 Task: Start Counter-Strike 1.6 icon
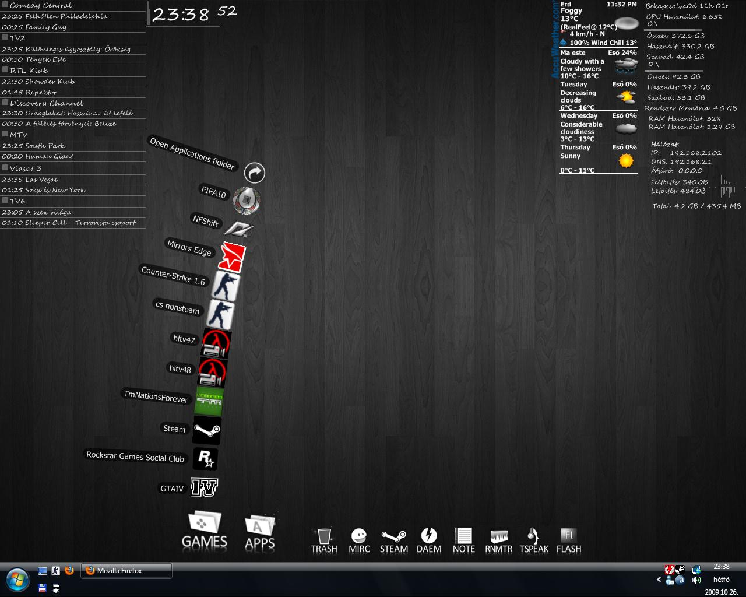point(226,286)
